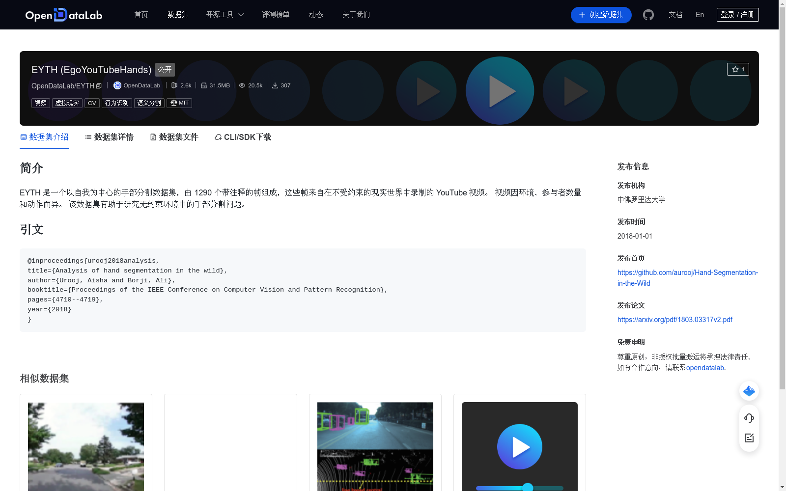Click the MIT license scale tag

tap(179, 103)
